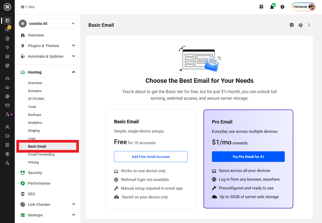Screen dimensions: 322x223
Task: Open the plain globe icon in dark rail
Action: point(7,96)
